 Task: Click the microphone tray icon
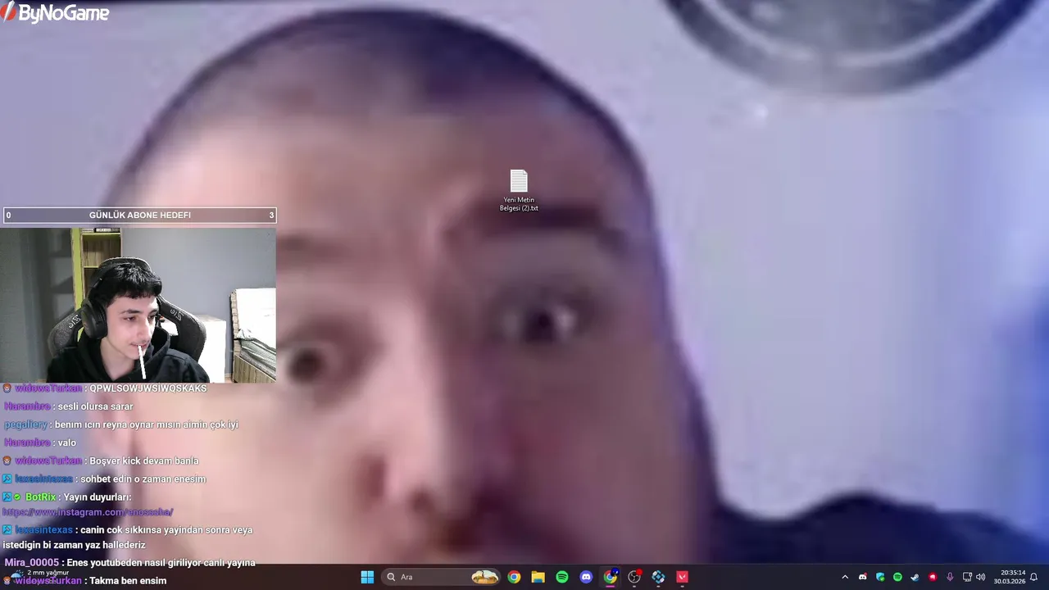pyautogui.click(x=950, y=577)
